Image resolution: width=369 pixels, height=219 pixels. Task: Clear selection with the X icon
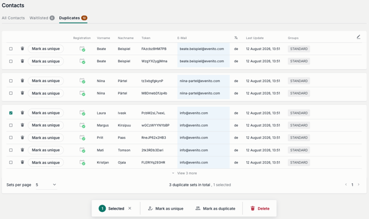coord(129,209)
